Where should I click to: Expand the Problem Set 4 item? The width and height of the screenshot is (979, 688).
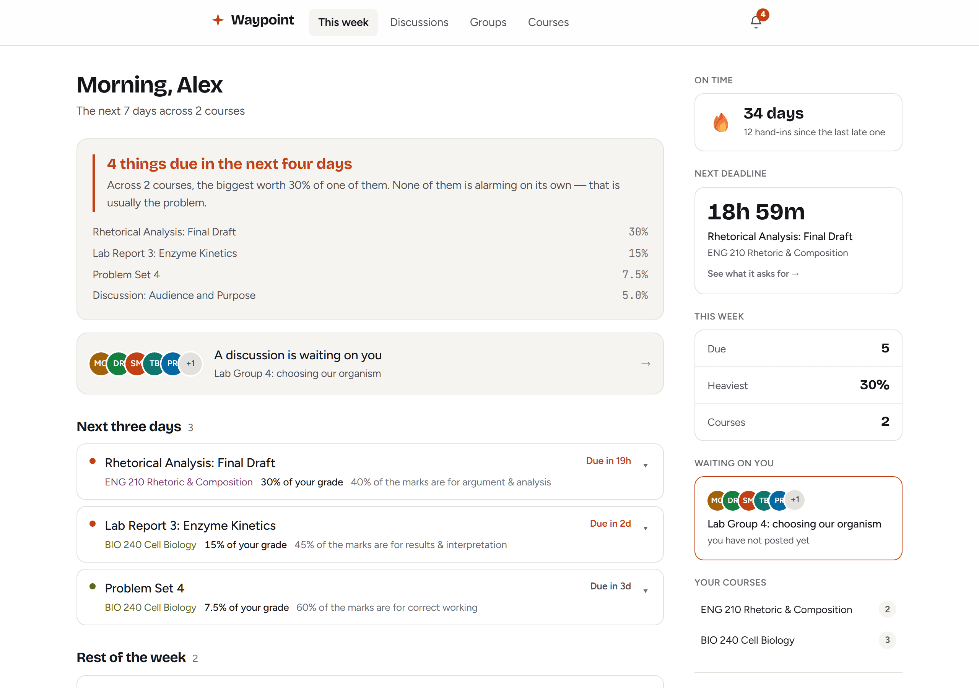(646, 591)
